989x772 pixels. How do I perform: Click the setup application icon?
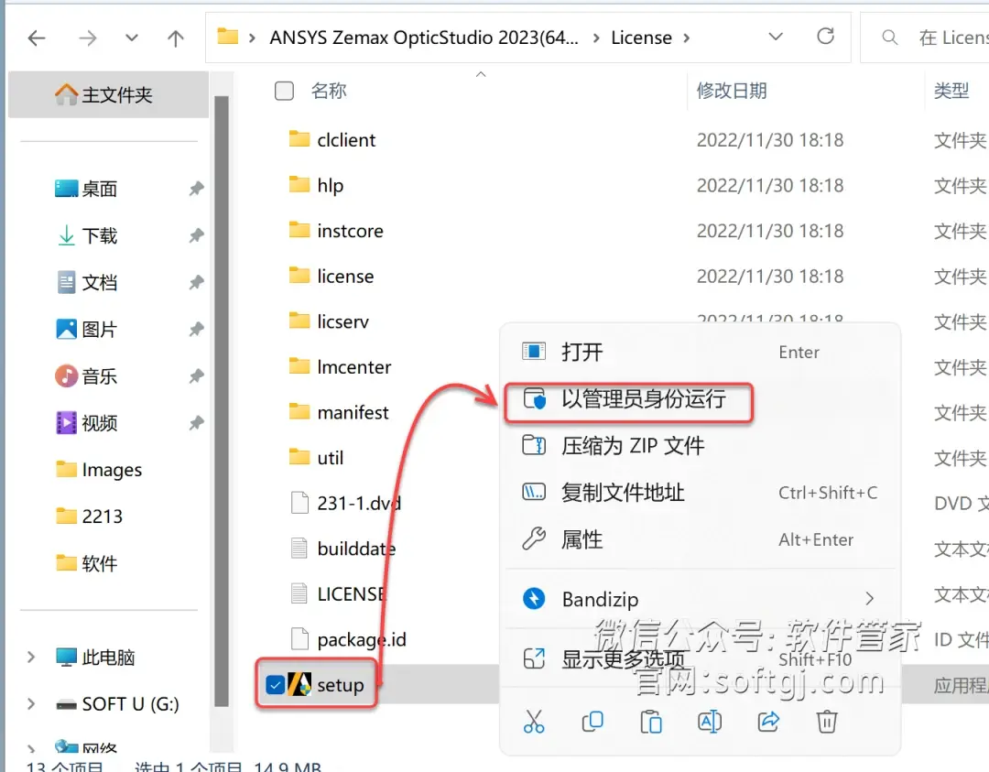click(x=299, y=684)
